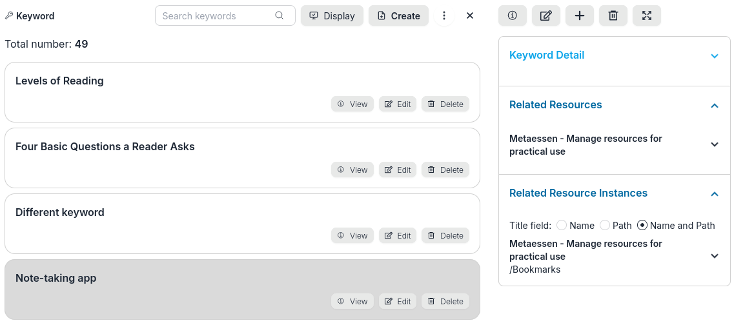Viewport: 734px width, 323px height.
Task: Click the edit pencil icon in detail toolbar
Action: coord(546,15)
